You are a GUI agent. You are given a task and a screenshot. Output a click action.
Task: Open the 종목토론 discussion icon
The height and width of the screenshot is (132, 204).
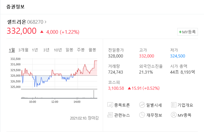coord(110,105)
